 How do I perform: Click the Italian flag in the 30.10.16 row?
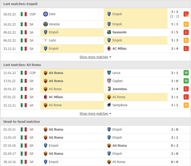coord(24,162)
